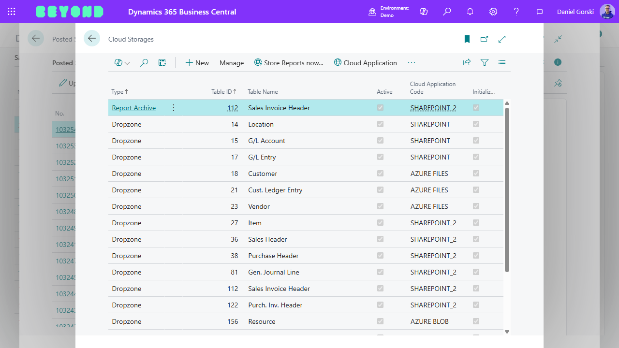The width and height of the screenshot is (619, 348).
Task: Open the Cloud Application menu
Action: click(366, 63)
